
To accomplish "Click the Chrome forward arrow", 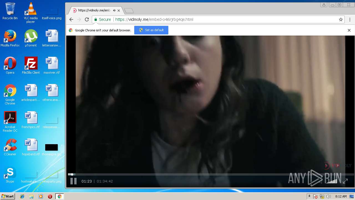I will (x=79, y=19).
